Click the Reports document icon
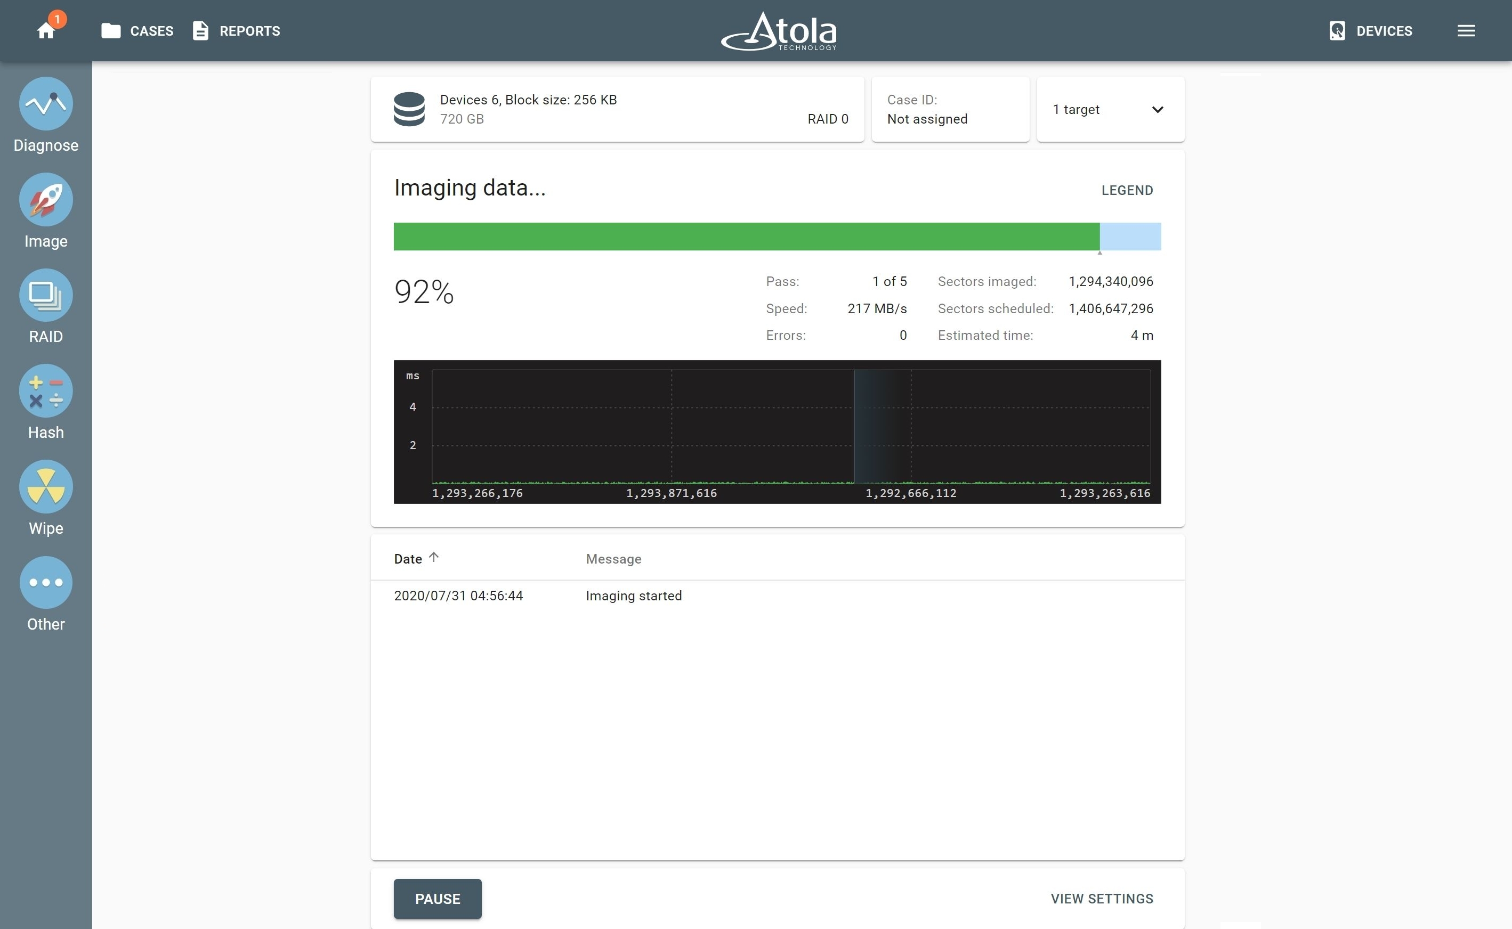 (200, 31)
